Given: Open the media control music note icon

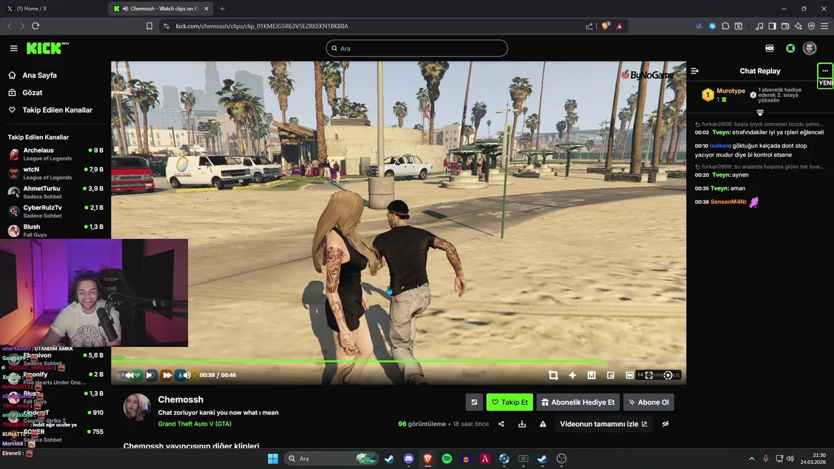Looking at the screenshot, I should [x=759, y=26].
